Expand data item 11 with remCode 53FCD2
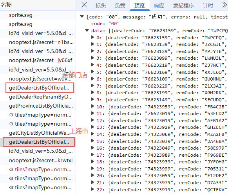This screenshot has width=228, height=194. pyautogui.click(x=92, y=113)
